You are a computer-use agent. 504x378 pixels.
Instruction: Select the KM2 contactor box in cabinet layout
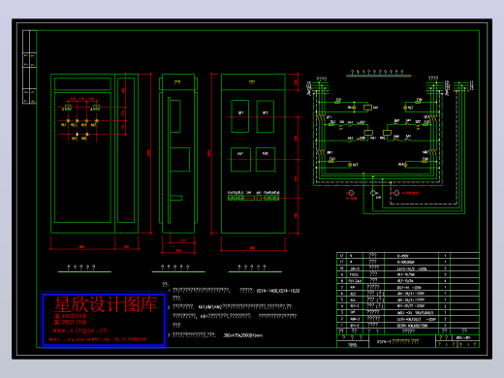266,160
